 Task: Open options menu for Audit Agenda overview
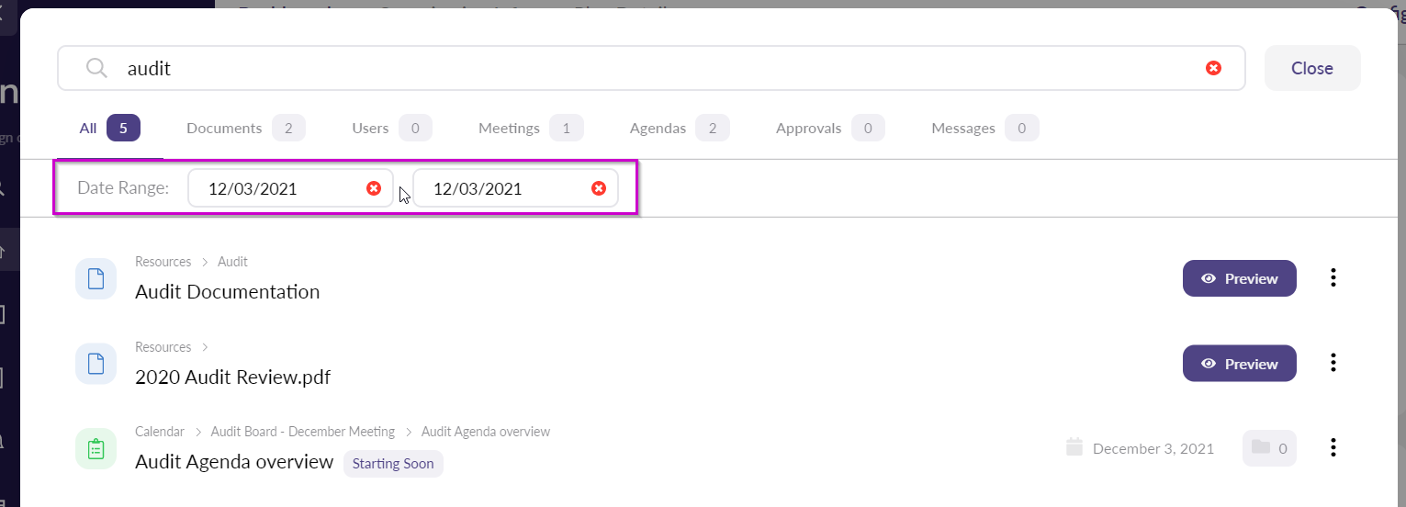tap(1333, 447)
